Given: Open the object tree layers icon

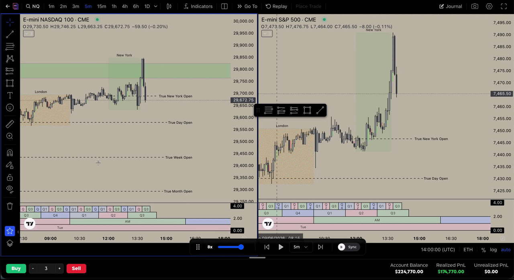Looking at the screenshot, I should pyautogui.click(x=10, y=243).
